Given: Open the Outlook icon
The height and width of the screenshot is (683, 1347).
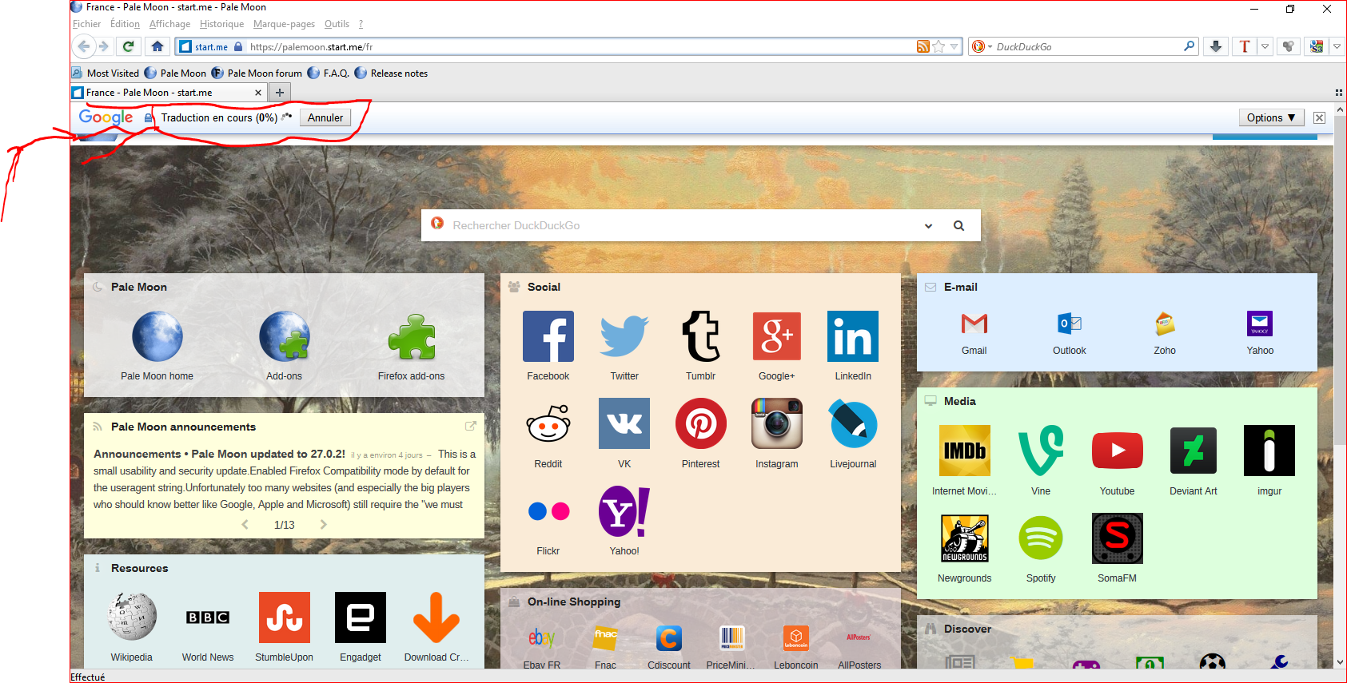Looking at the screenshot, I should tap(1070, 324).
